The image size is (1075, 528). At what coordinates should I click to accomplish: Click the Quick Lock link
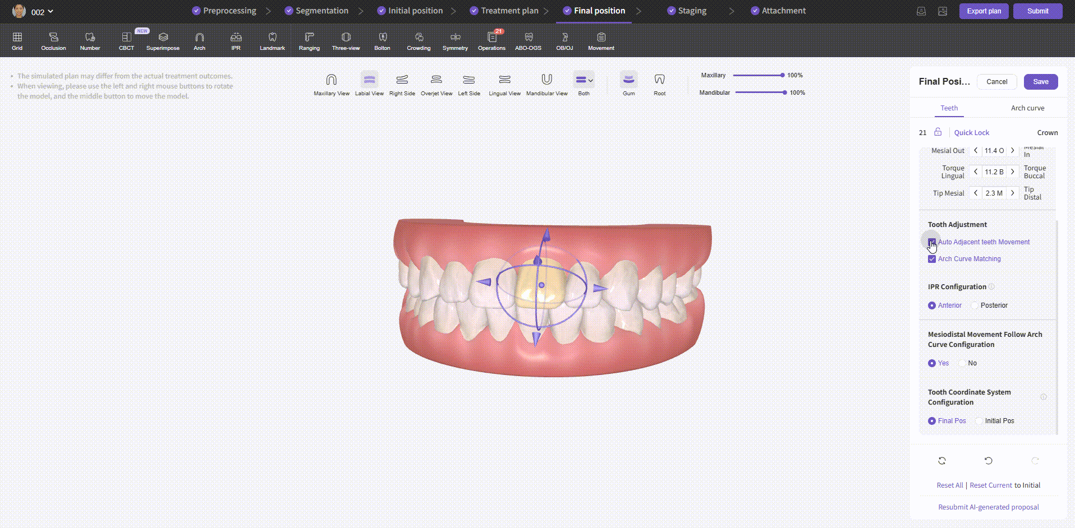971,133
